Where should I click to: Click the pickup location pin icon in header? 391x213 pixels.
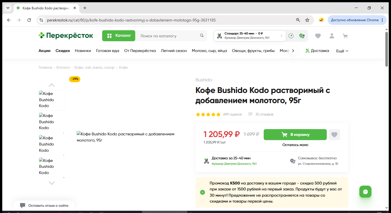click(302, 36)
